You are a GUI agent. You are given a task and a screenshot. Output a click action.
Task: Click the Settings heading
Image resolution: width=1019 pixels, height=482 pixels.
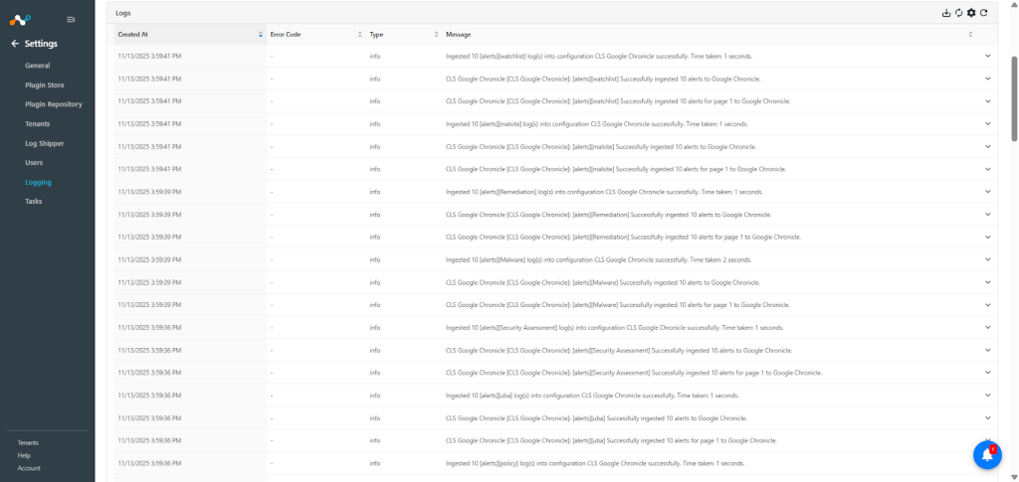pyautogui.click(x=41, y=44)
